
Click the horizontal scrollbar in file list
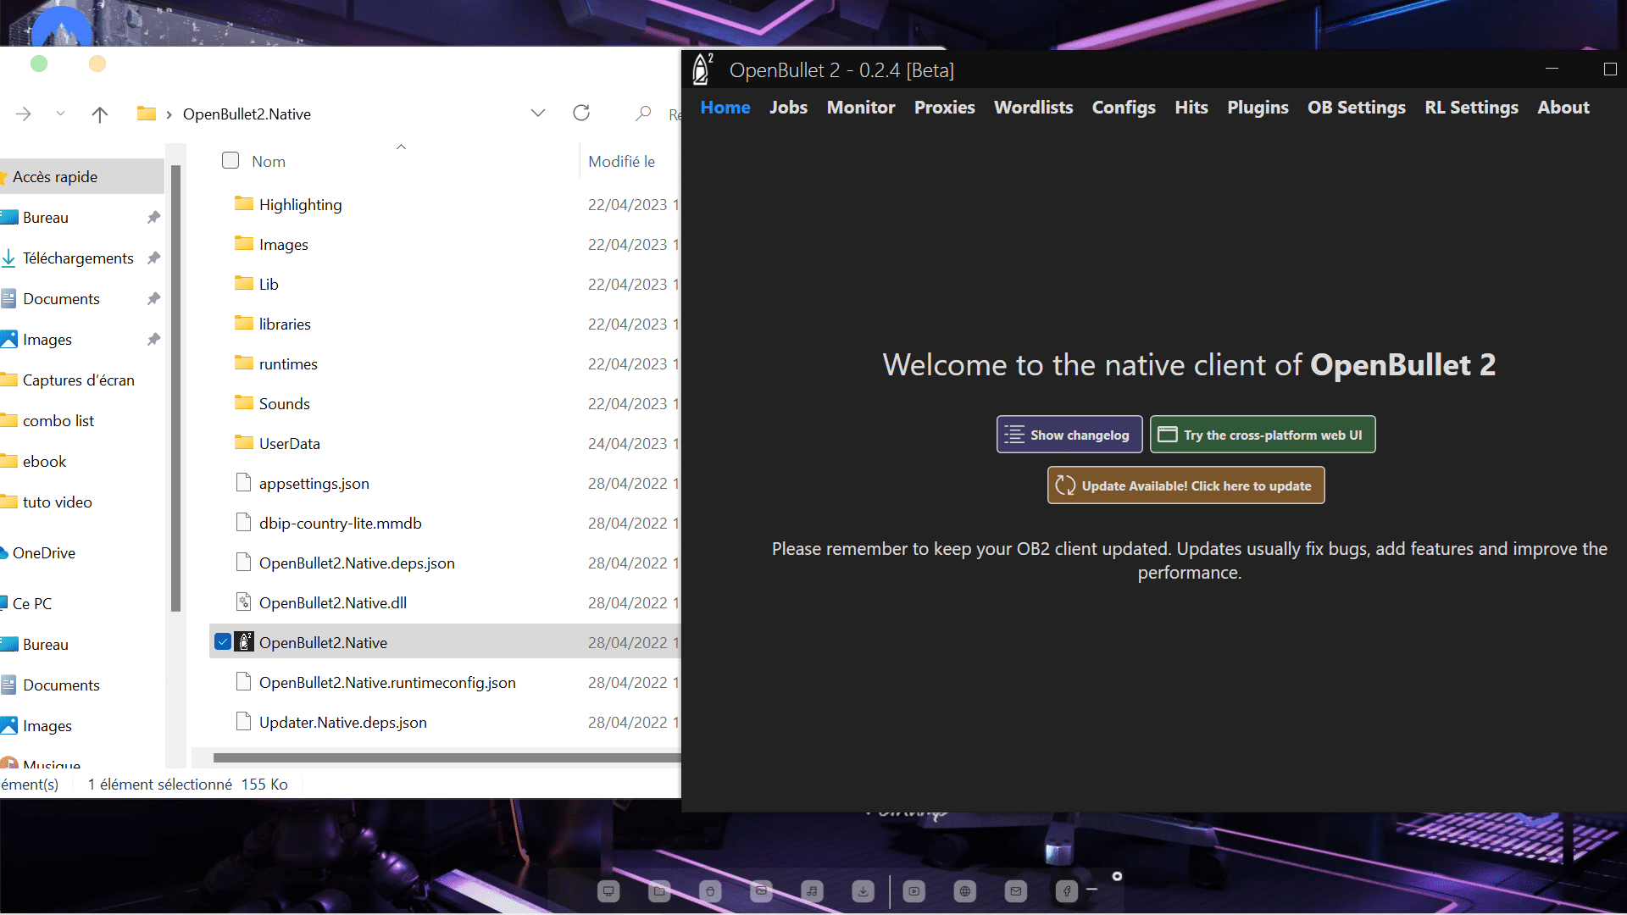447,758
